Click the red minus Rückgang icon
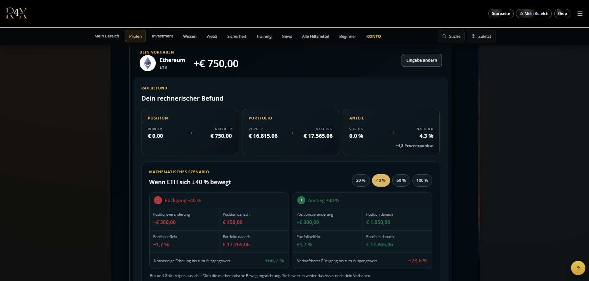Viewport: 589px width, 281px height. coord(158,200)
